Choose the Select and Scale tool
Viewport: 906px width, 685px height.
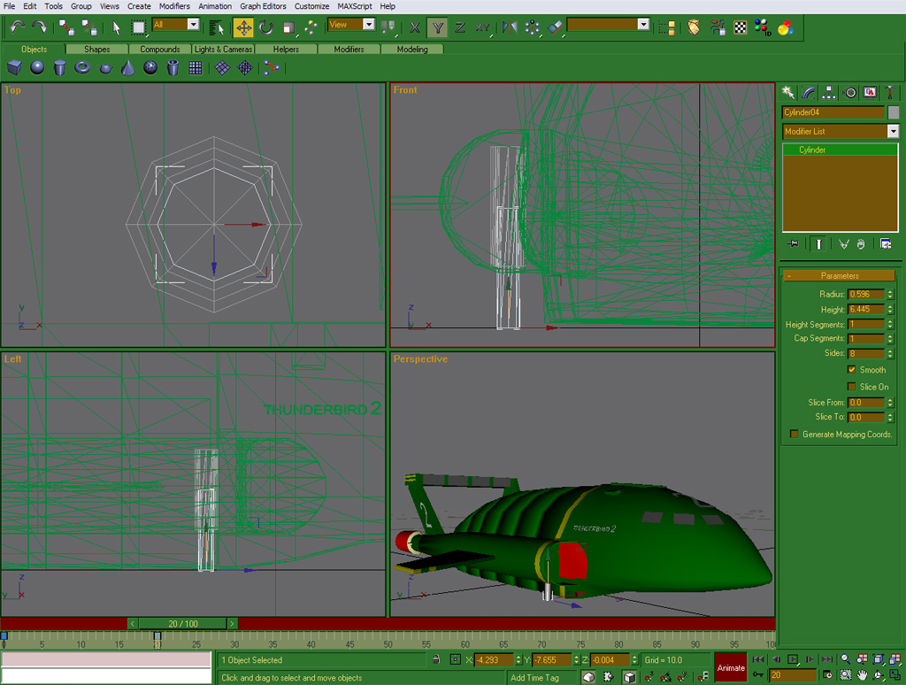[x=288, y=27]
